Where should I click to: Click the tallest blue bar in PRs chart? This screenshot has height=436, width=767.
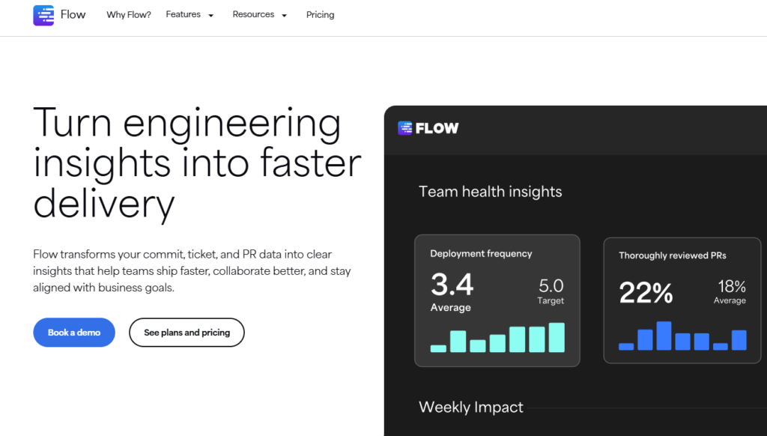pos(664,336)
